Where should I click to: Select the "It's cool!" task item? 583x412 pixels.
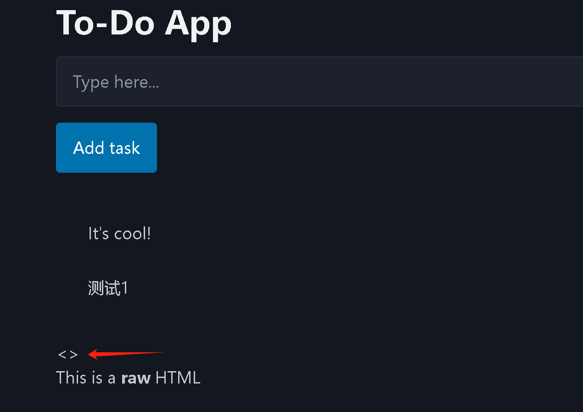(x=119, y=234)
